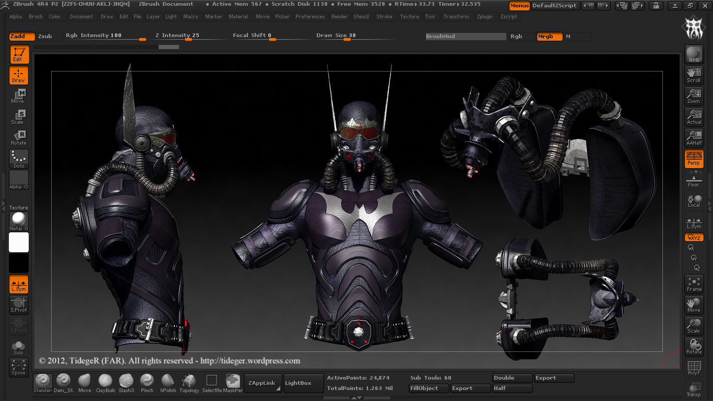This screenshot has width=713, height=401.
Task: Open the Preferences menu
Action: [310, 17]
